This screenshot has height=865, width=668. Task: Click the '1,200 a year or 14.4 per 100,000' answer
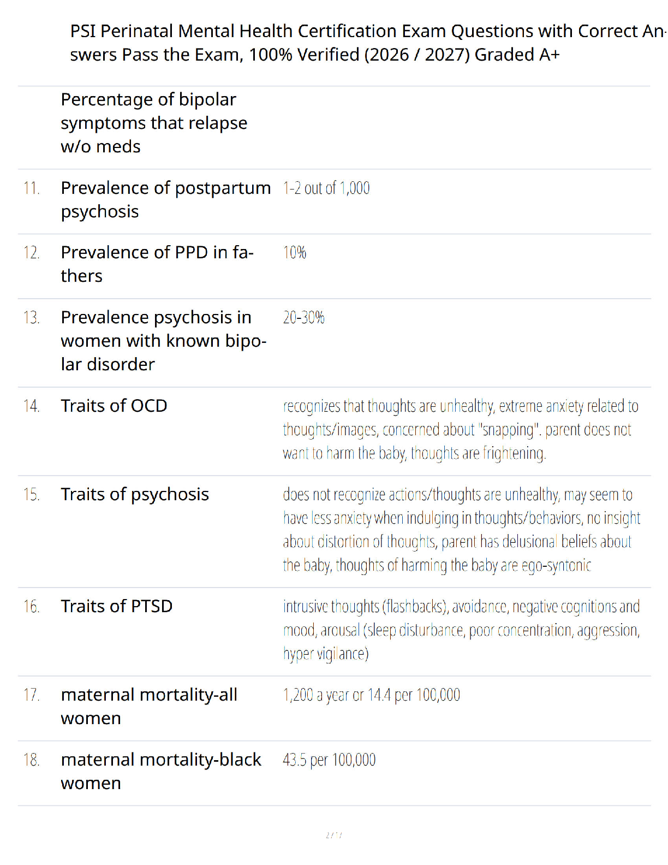(371, 695)
